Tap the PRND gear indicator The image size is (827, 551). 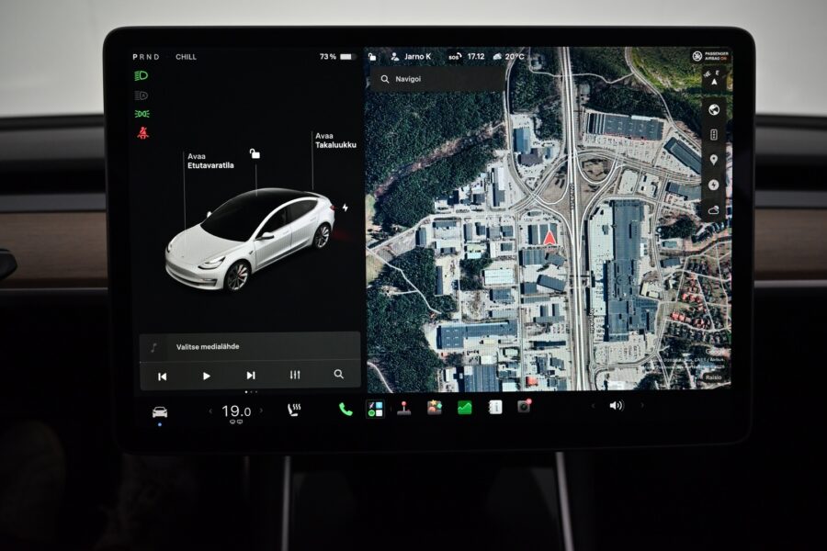coord(145,57)
